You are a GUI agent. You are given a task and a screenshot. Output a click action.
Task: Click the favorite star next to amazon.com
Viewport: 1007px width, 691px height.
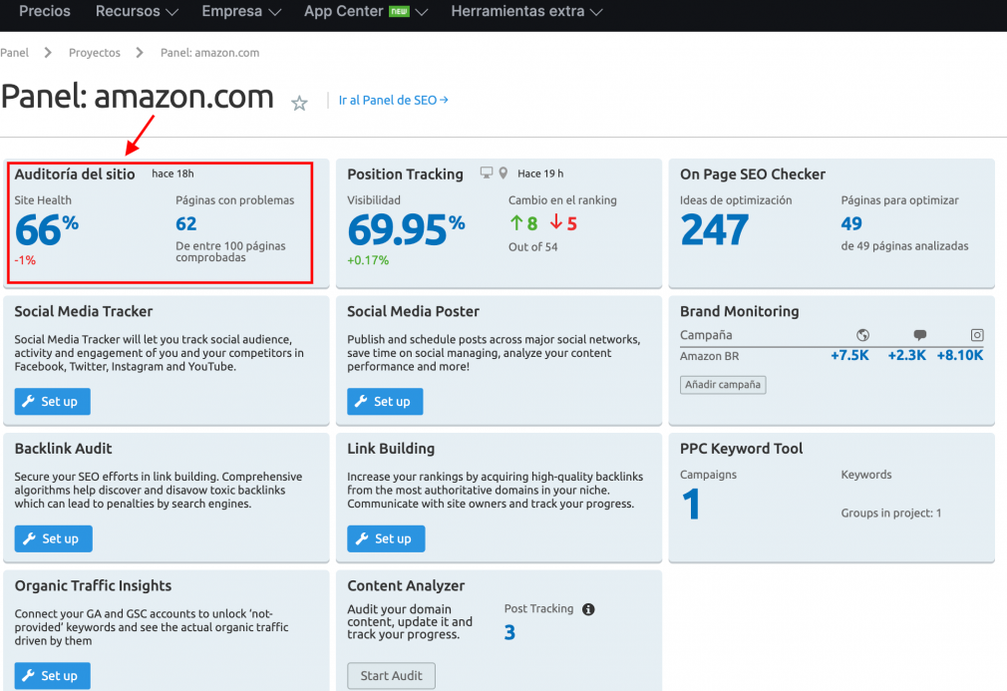[299, 103]
